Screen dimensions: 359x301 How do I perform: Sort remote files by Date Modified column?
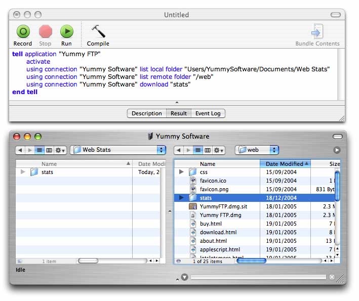[285, 164]
